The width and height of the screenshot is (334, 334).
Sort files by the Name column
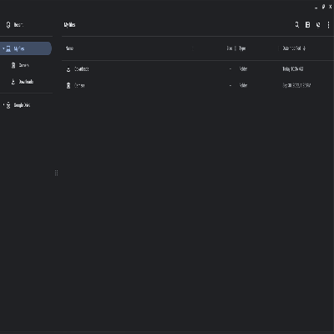pyautogui.click(x=69, y=48)
